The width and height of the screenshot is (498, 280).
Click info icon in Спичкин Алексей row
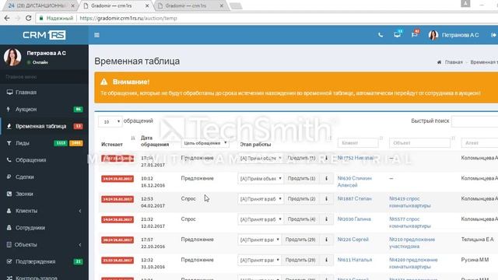click(x=326, y=179)
